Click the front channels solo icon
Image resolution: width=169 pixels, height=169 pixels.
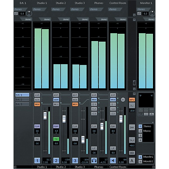(x=146, y=110)
